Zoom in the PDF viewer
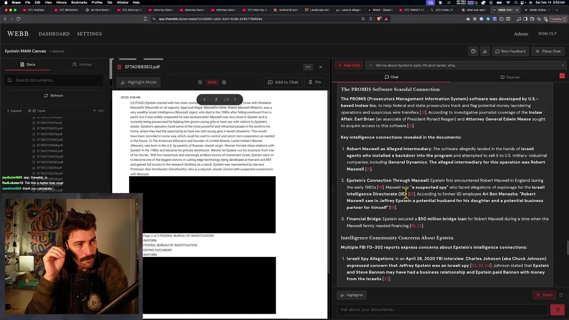The height and width of the screenshot is (320, 569). tap(224, 82)
